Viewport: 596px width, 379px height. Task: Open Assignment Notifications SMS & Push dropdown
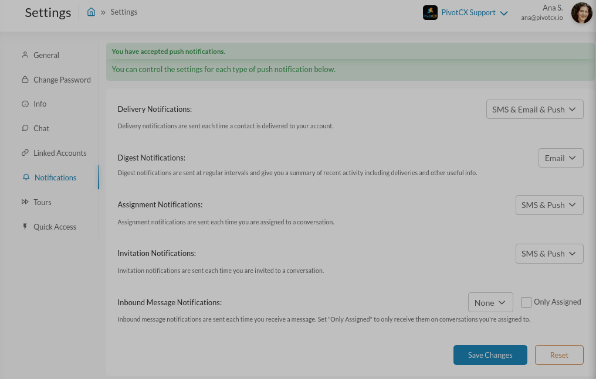(549, 205)
